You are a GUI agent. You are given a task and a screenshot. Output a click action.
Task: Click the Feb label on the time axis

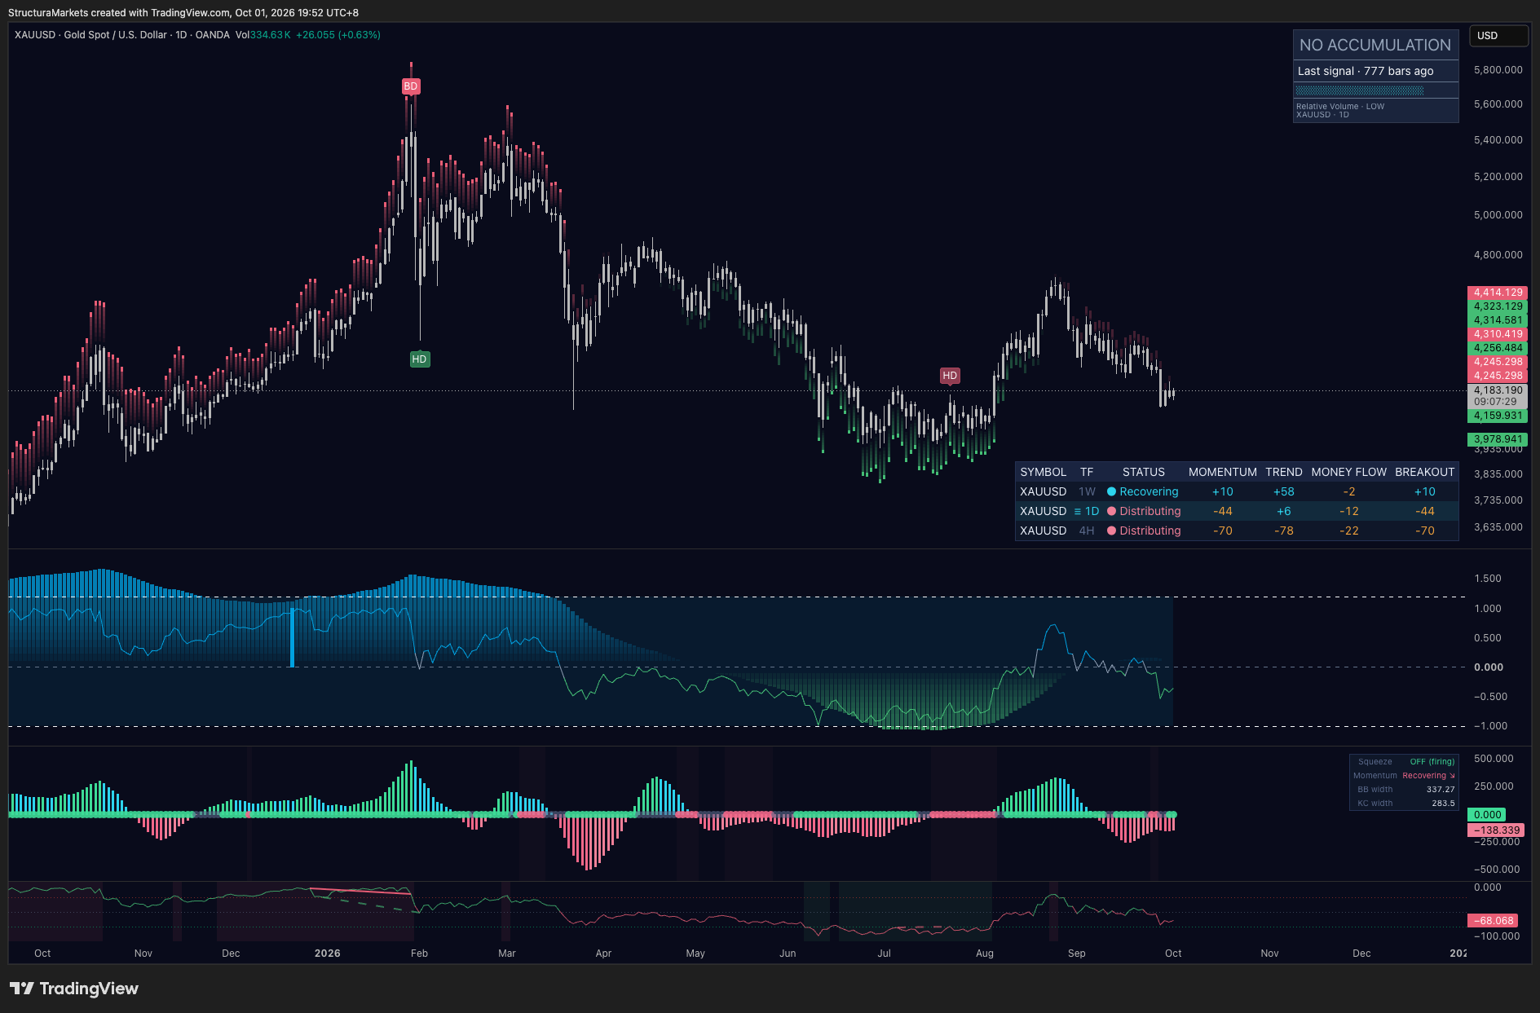pyautogui.click(x=419, y=954)
